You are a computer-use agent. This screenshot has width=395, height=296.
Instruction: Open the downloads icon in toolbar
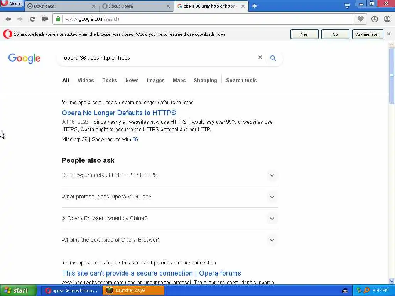tap(375, 19)
